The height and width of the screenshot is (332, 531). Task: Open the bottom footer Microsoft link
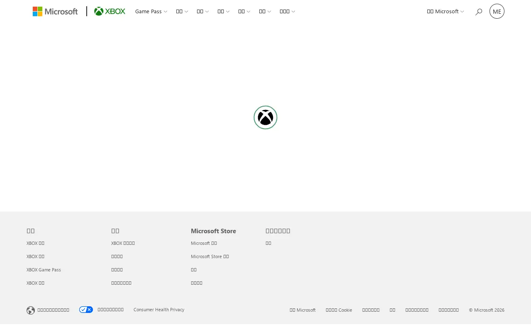click(302, 310)
